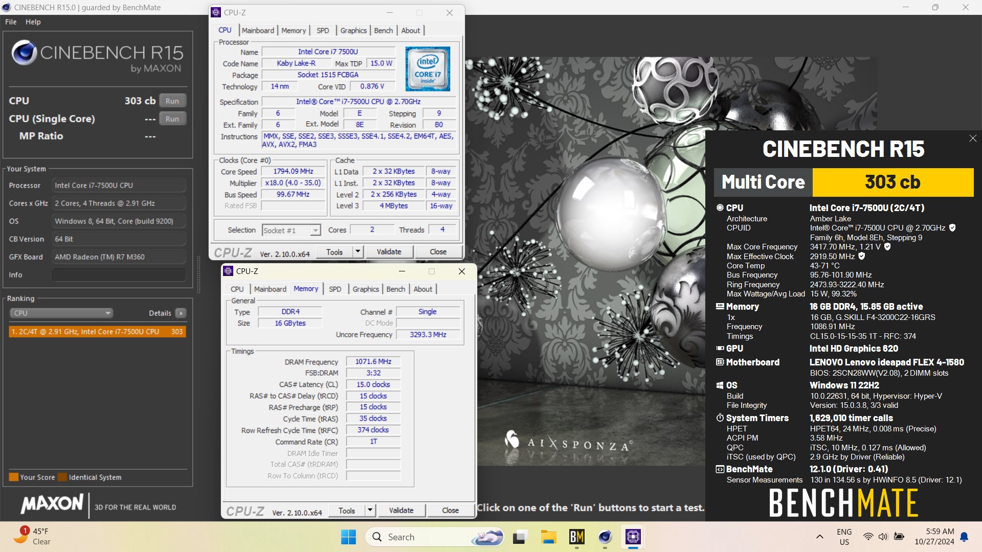Click Close in the top CPU-Z window

click(438, 252)
